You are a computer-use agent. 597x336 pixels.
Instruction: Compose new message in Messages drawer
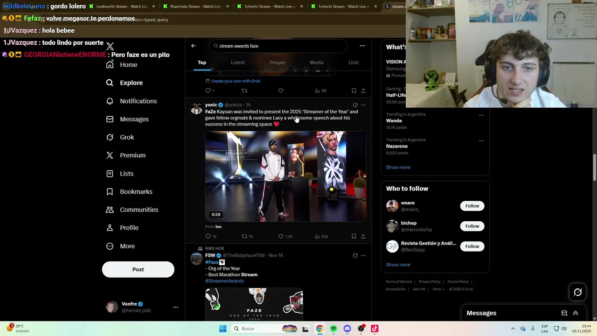click(x=564, y=313)
